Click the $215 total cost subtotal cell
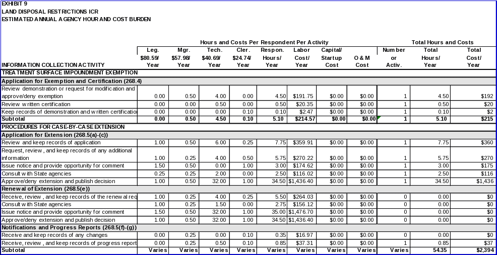The image size is (497, 255). 473,119
